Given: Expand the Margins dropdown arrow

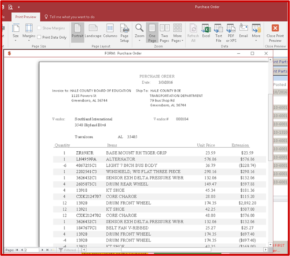Looking at the screenshot, I should click(x=29, y=41).
